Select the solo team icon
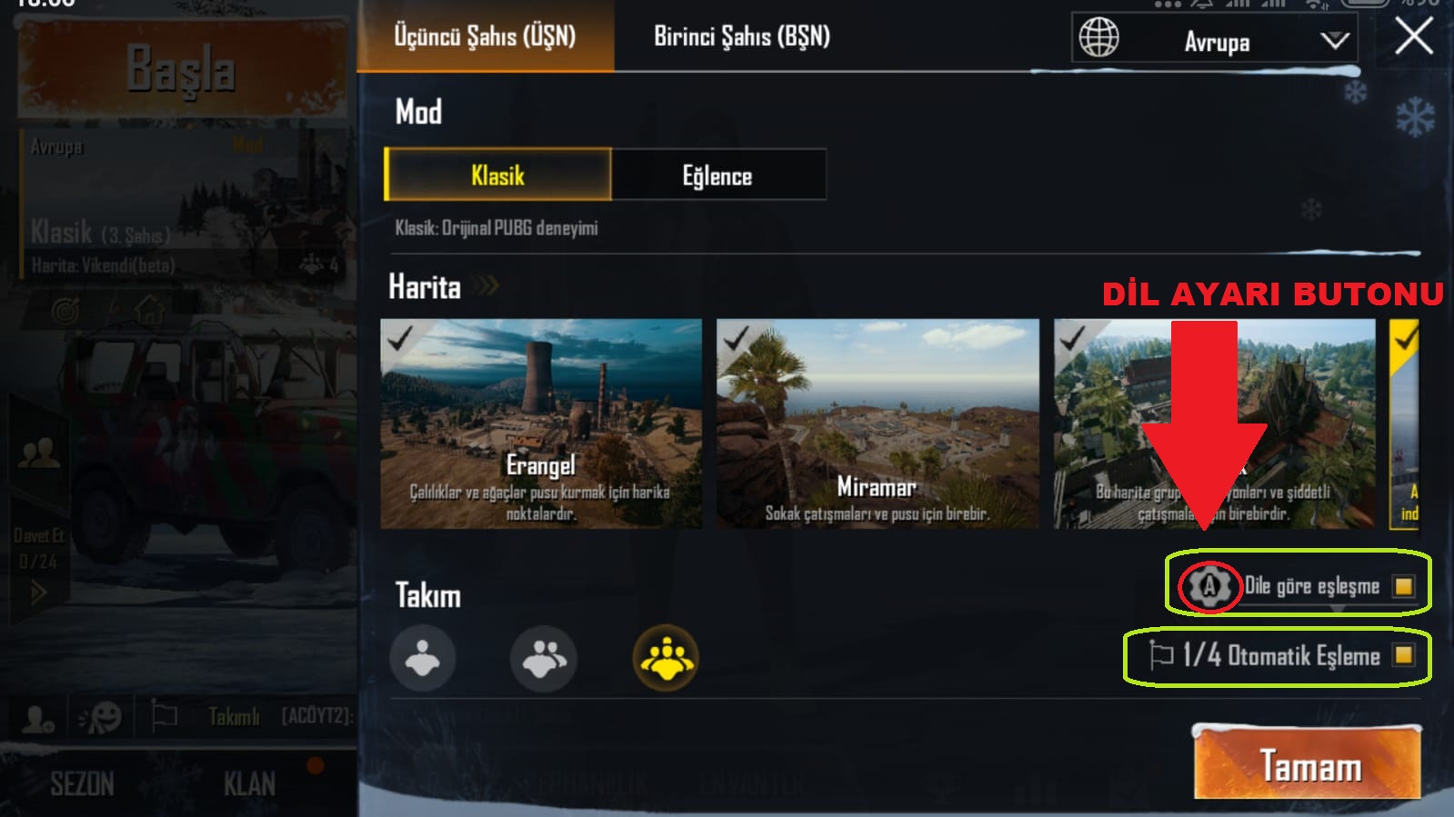 (423, 658)
